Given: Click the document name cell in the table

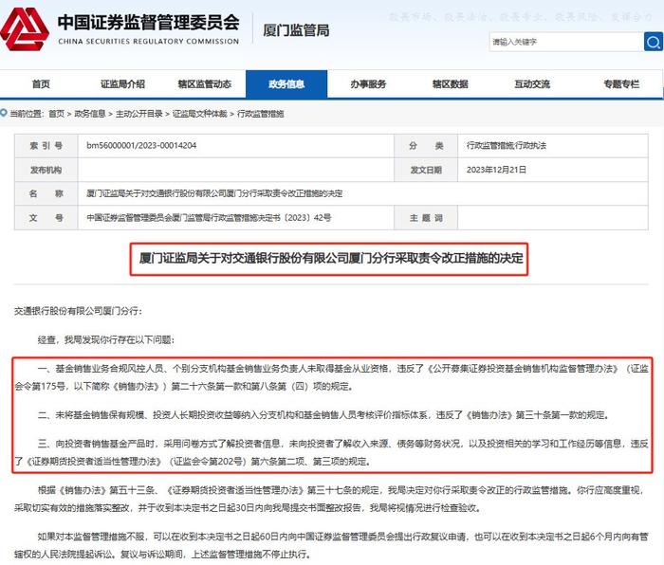Looking at the screenshot, I should 363,193.
